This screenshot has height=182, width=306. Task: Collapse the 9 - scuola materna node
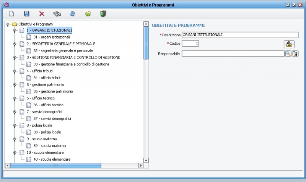15,139
